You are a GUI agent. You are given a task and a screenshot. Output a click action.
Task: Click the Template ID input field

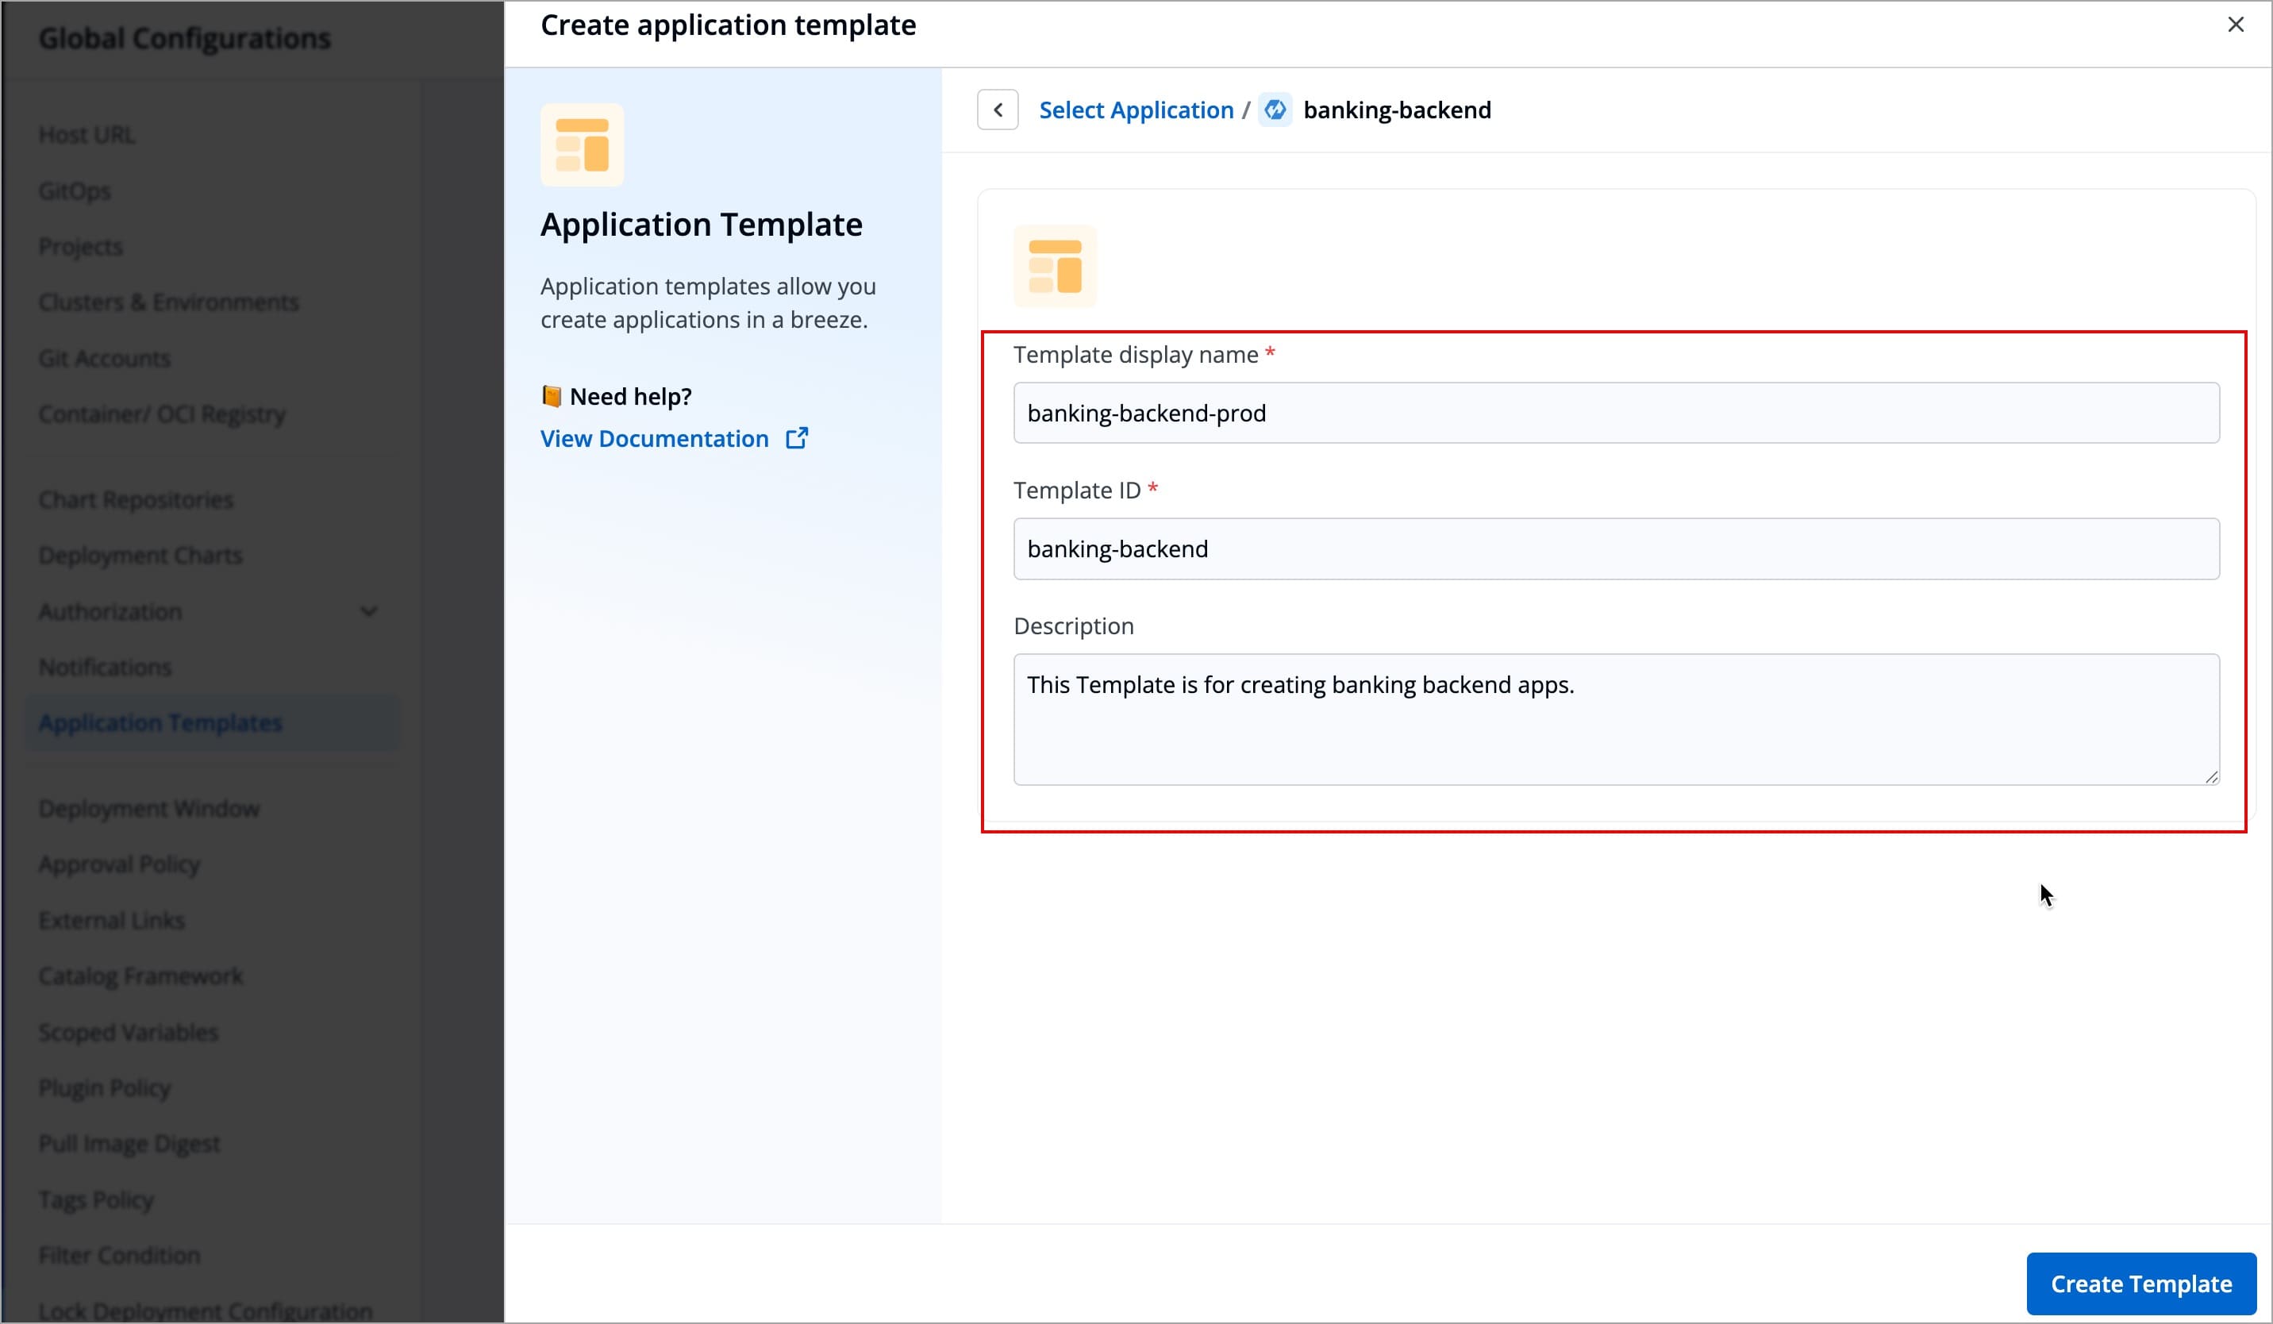coord(1614,548)
